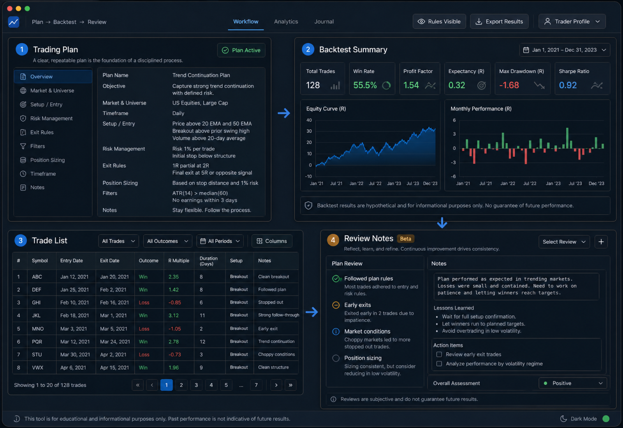Click the download icon in Export Results
This screenshot has width=623, height=428.
(x=479, y=21)
